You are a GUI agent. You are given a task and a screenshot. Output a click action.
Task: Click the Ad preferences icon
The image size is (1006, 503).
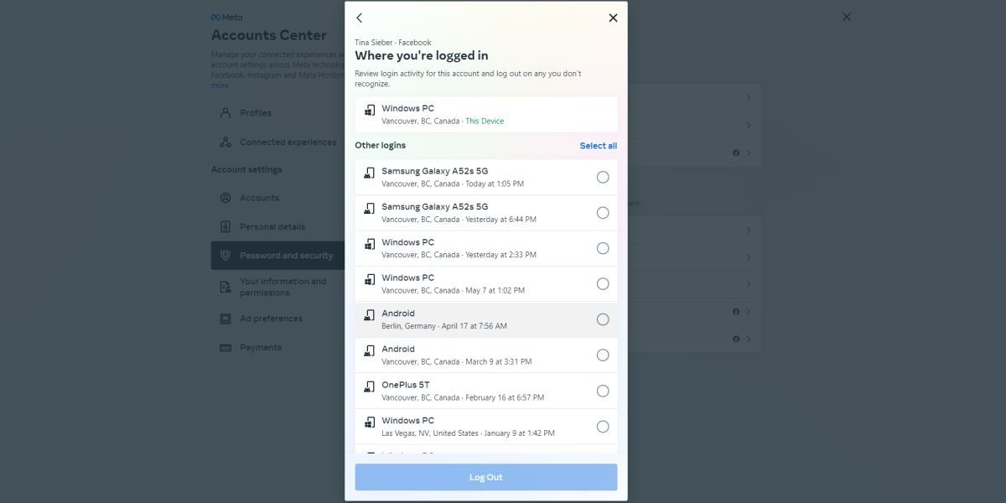click(225, 319)
